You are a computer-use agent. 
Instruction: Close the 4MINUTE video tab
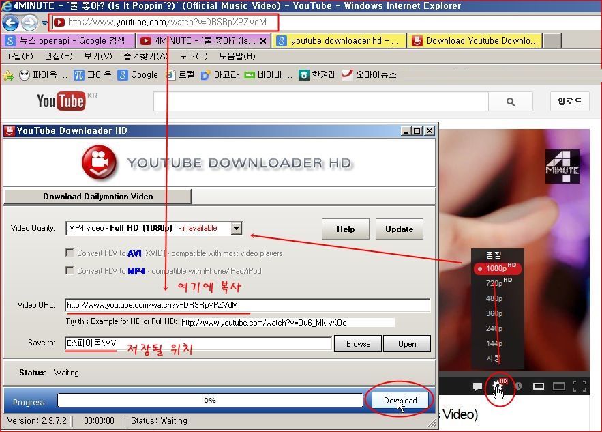(263, 41)
